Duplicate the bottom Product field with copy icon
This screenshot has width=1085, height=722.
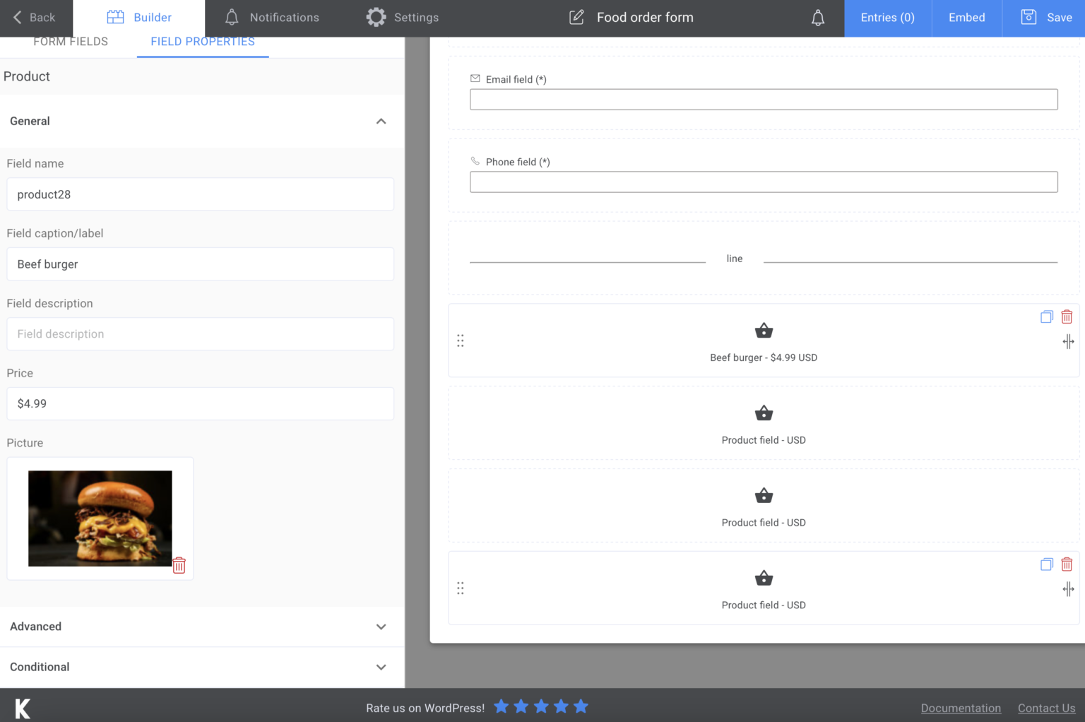coord(1046,564)
